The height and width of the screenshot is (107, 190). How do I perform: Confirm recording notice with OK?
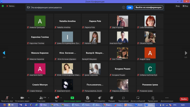130,7
